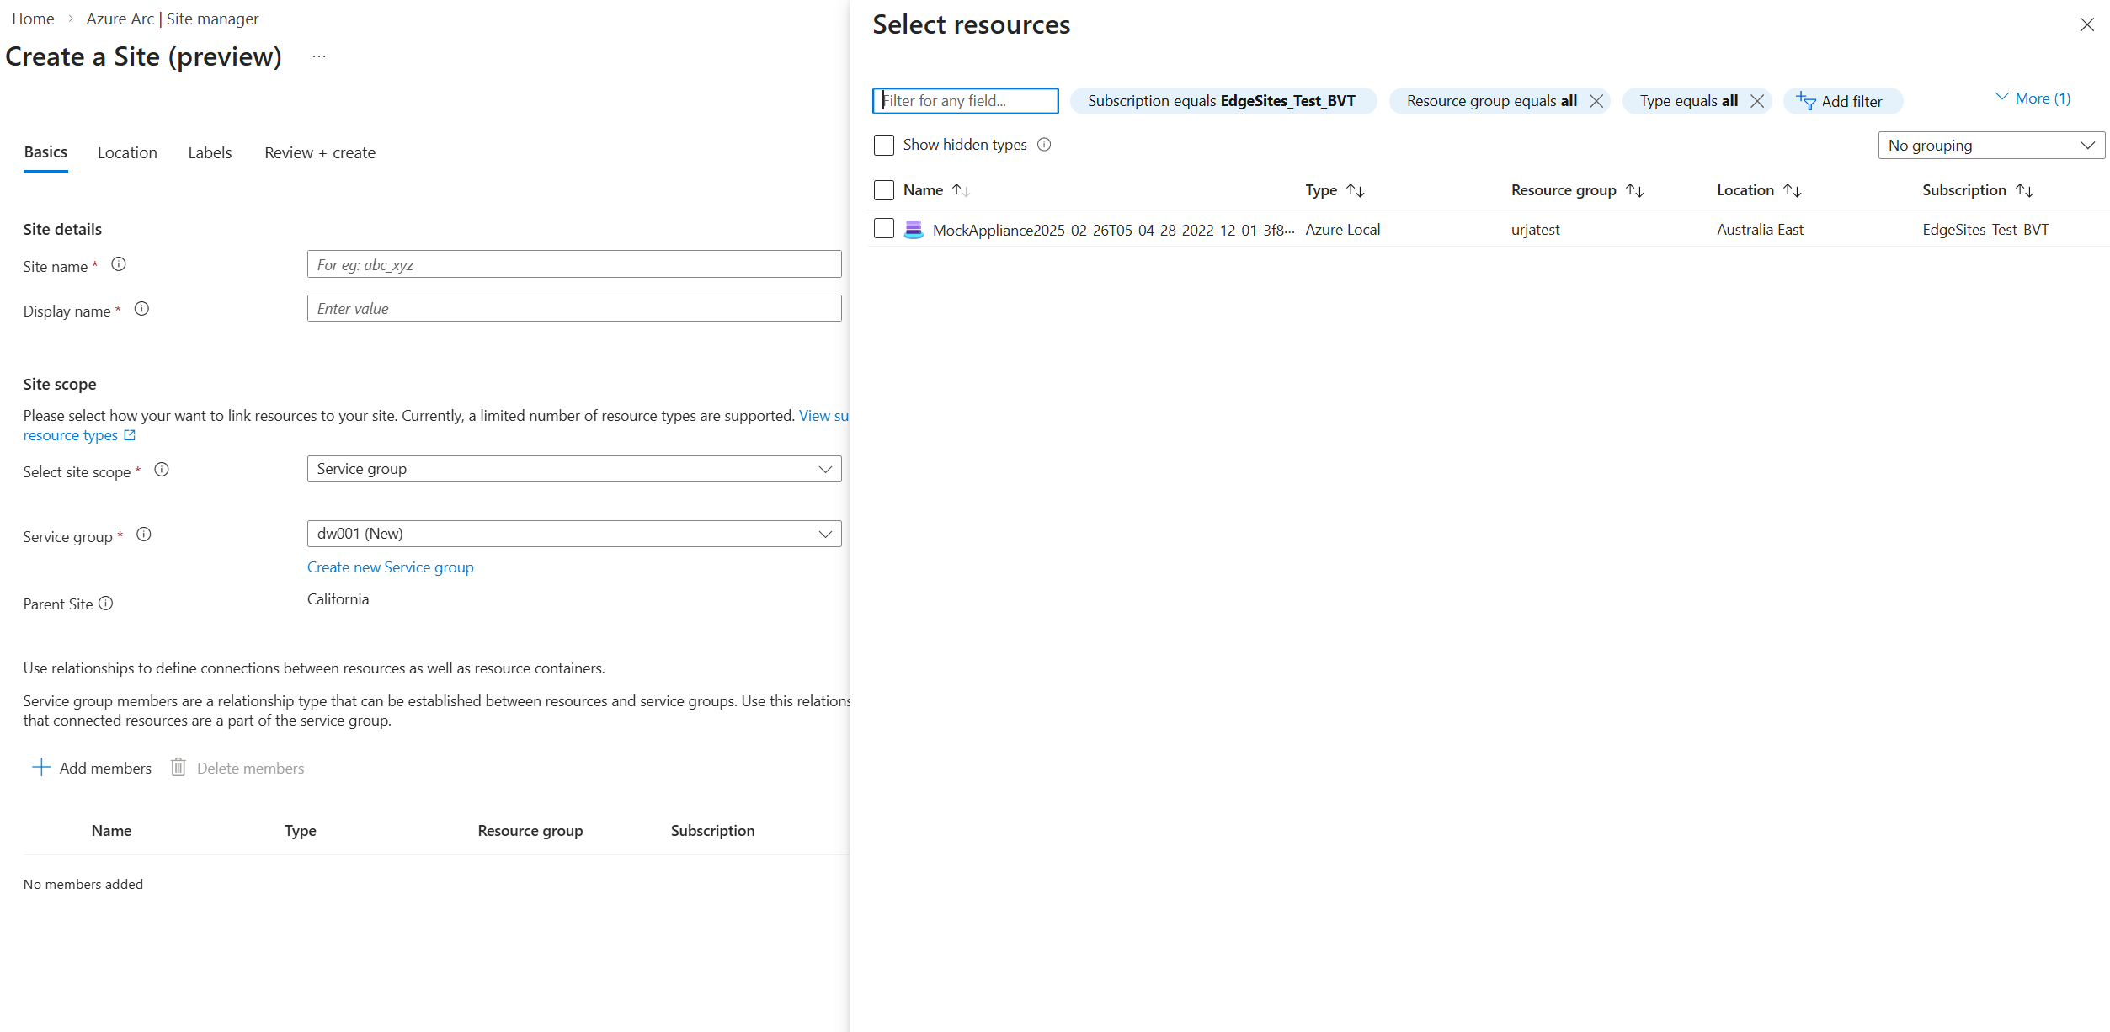Click Resource group header in members table
2110x1032 pixels.
point(530,831)
